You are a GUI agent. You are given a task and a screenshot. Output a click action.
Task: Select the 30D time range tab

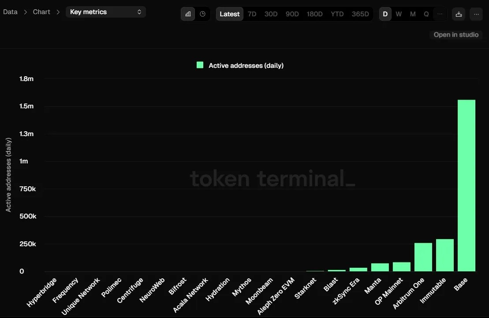pyautogui.click(x=271, y=14)
